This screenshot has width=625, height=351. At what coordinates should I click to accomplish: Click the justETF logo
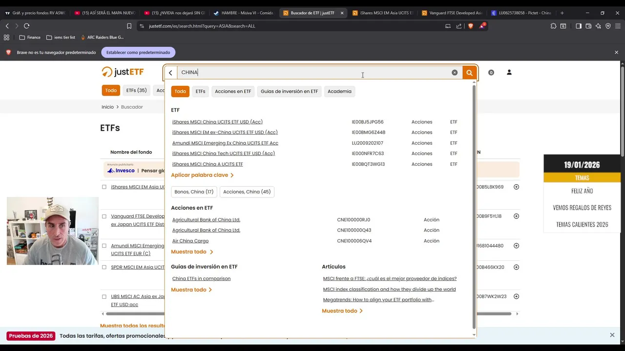[x=123, y=72]
